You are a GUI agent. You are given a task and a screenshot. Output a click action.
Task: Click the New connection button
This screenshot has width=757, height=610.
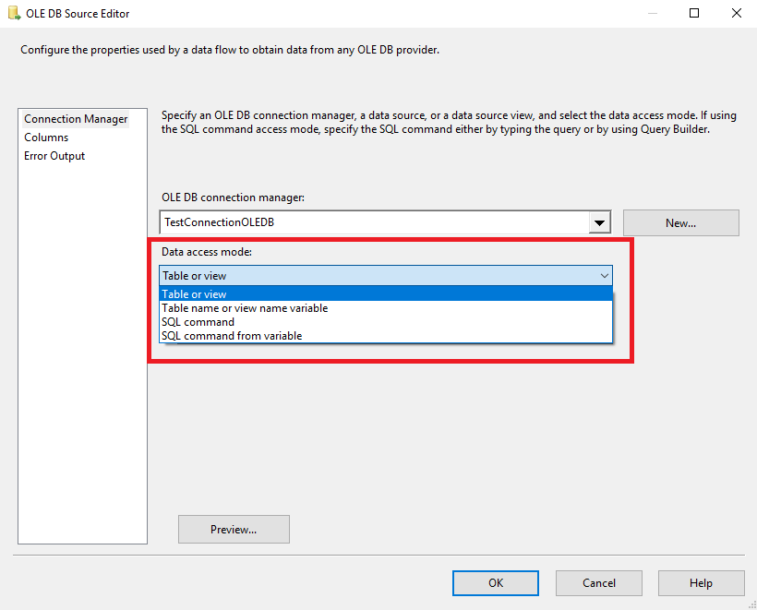(680, 222)
